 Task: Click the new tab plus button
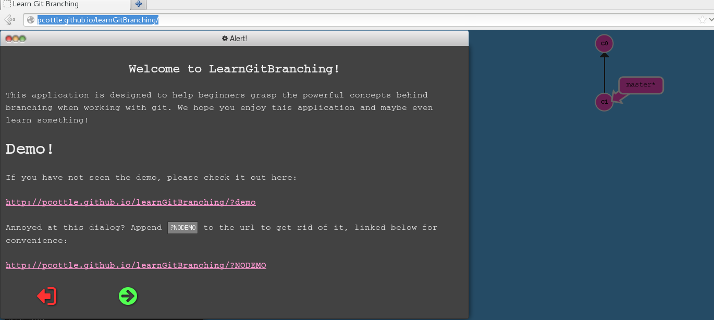pyautogui.click(x=139, y=4)
